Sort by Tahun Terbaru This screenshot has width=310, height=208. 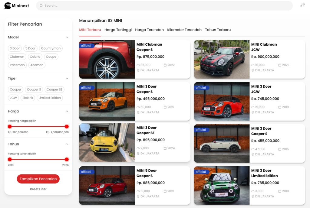pyautogui.click(x=218, y=30)
